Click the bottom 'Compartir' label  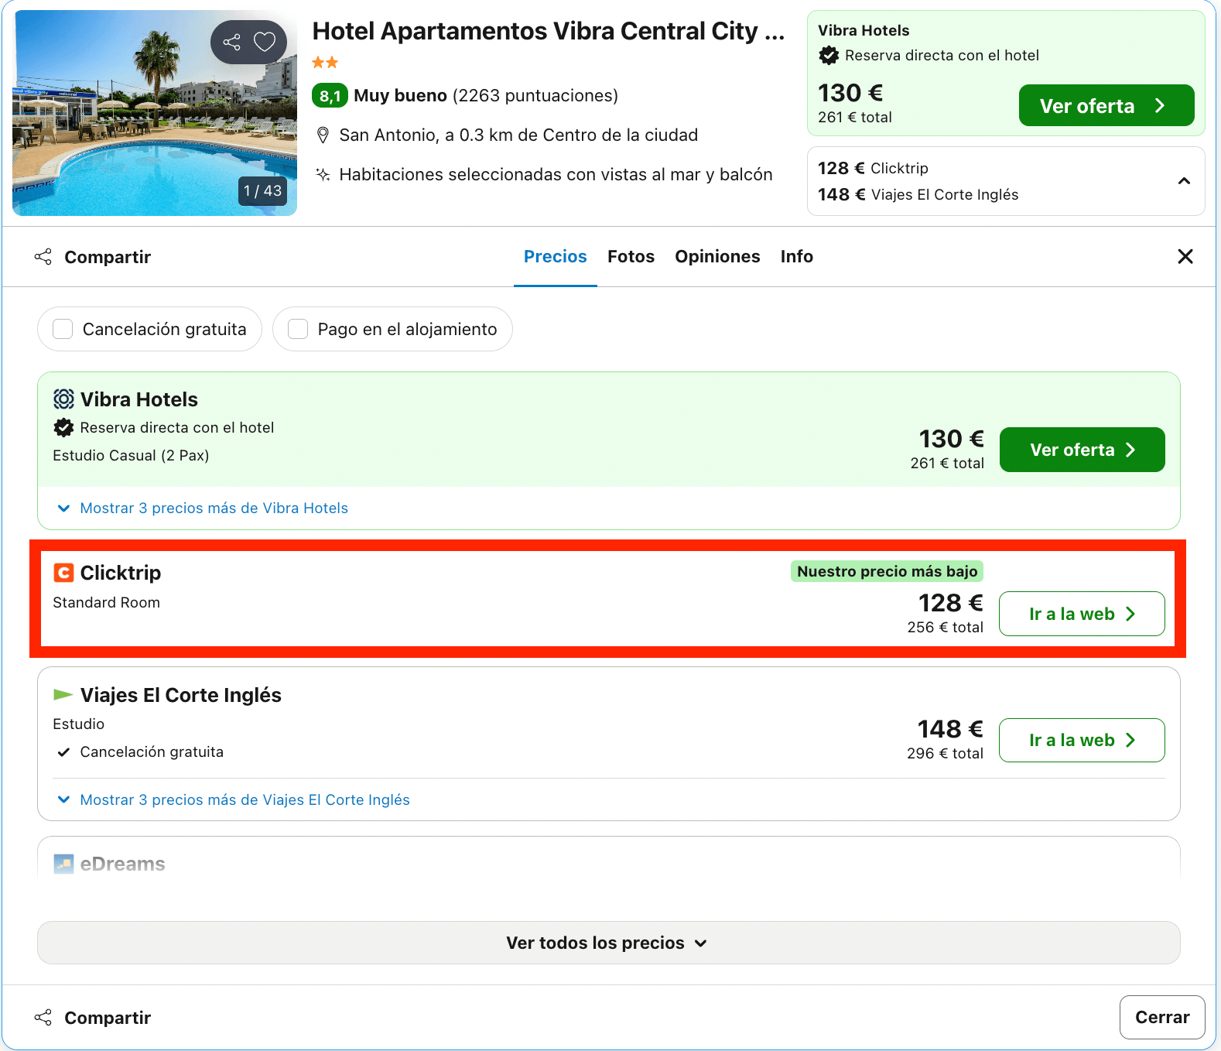click(x=108, y=1018)
